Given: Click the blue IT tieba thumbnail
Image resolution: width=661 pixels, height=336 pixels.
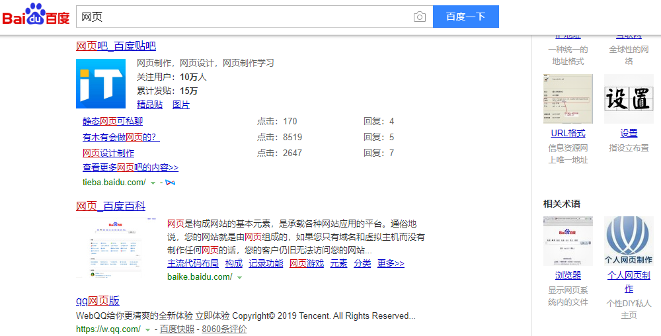Looking at the screenshot, I should (x=100, y=83).
